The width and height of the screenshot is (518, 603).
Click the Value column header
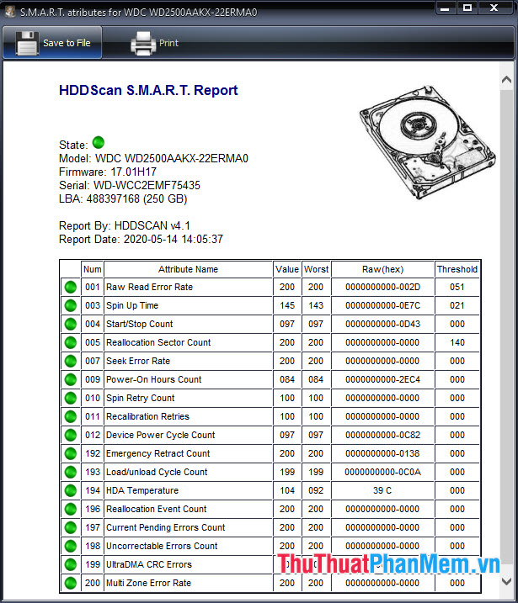click(287, 270)
